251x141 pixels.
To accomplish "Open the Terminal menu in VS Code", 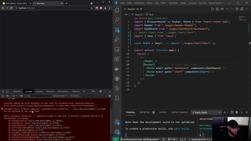I will pos(173,3).
